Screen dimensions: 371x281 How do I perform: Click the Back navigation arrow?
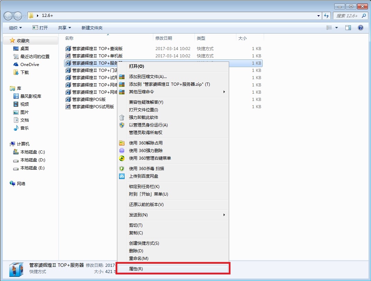pos(8,16)
